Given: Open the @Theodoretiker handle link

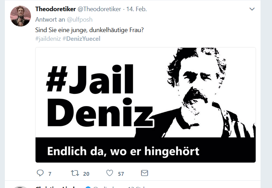Looking at the screenshot, I should click(99, 9).
